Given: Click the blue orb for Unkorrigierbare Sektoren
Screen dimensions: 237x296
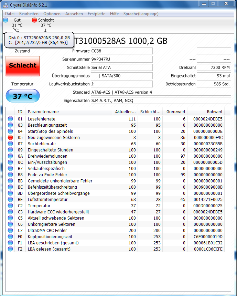Looking at the screenshot, I should (x=10, y=224).
